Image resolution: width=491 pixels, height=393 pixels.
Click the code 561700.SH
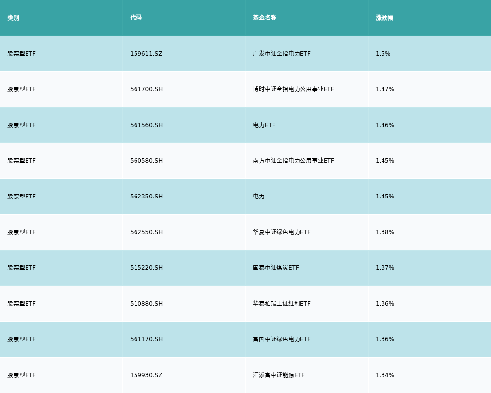click(146, 89)
